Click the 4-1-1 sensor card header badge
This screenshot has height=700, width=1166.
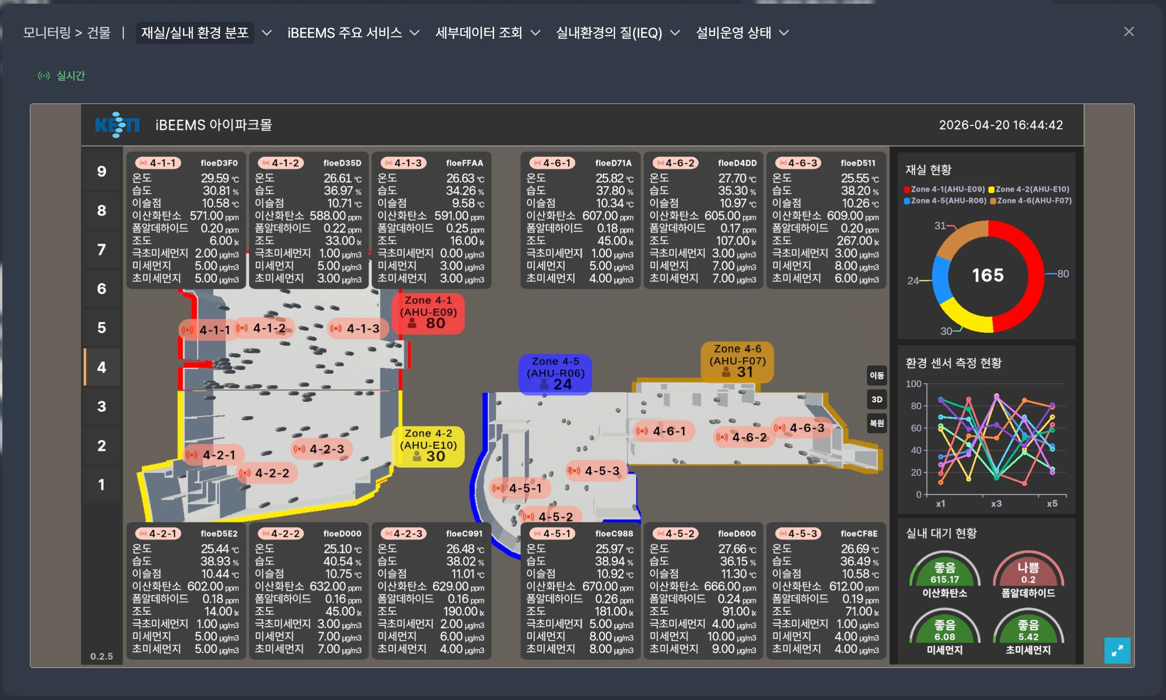158,163
